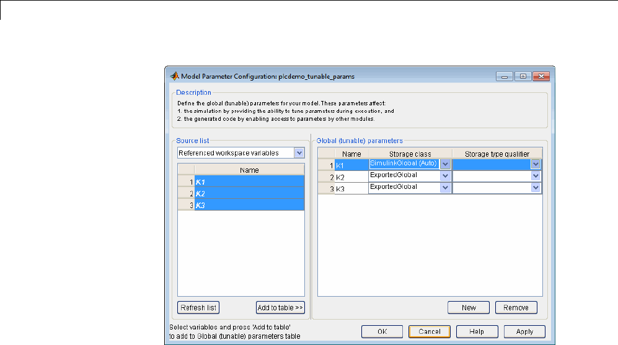The image size is (618, 345).
Task: Open Help for parameter configuration
Action: (477, 331)
